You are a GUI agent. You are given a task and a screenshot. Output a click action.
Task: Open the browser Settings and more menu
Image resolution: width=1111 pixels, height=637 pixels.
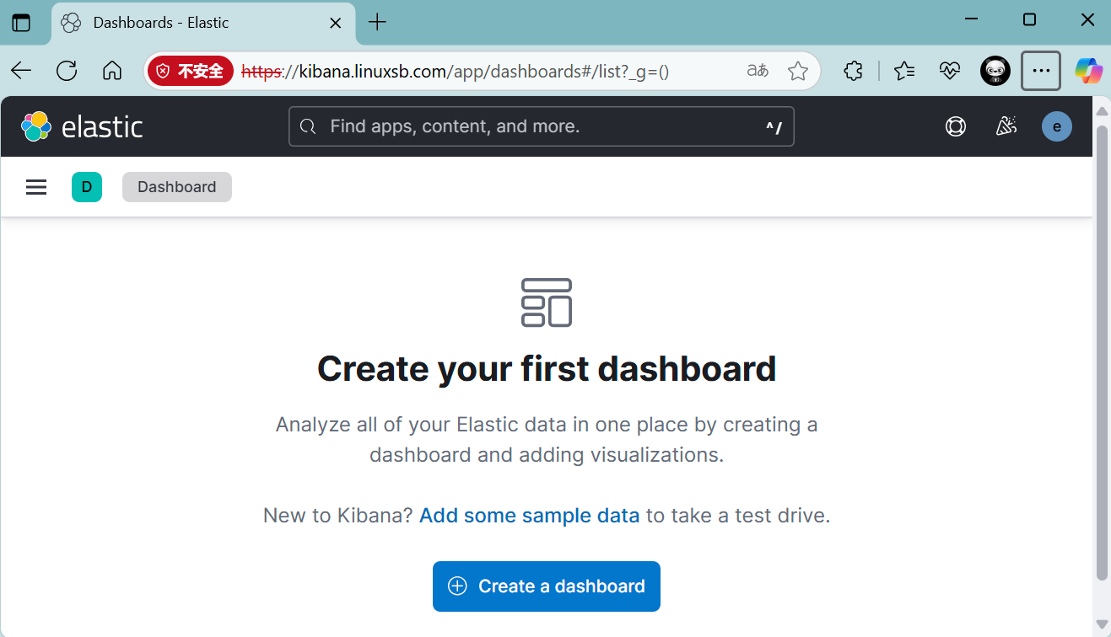[1040, 71]
